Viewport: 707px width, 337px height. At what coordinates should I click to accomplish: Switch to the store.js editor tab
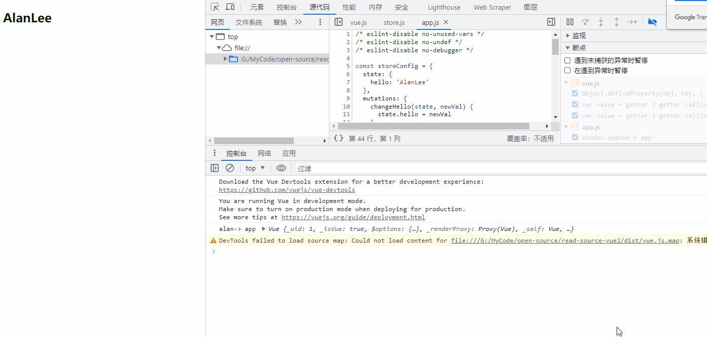click(394, 22)
